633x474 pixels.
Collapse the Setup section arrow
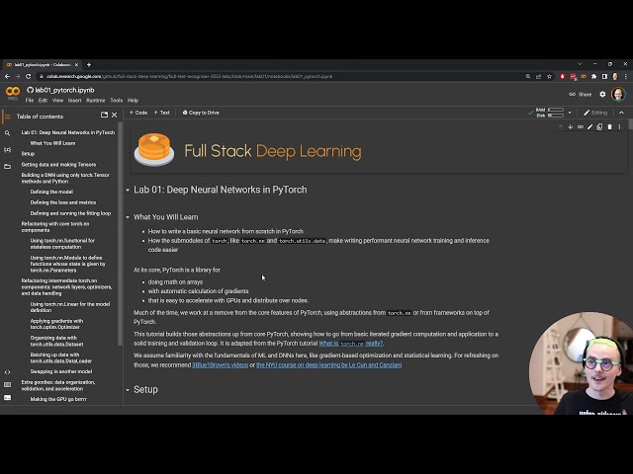[128, 390]
